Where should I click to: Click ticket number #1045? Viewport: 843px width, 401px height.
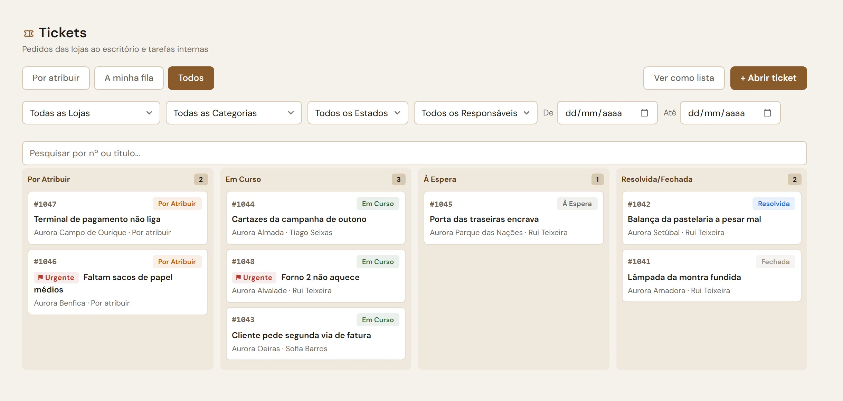tap(441, 204)
